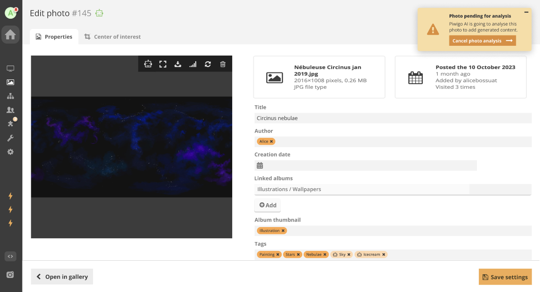Viewport: 540px width, 292px height.
Task: Open the Users section in the sidebar
Action: pos(10,110)
